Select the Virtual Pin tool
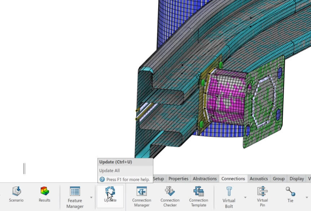311x211 pixels. pos(262,197)
